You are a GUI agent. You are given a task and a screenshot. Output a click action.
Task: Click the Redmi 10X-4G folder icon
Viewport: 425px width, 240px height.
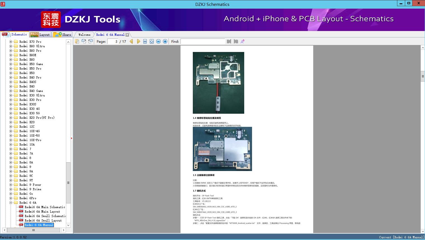pos(16,131)
